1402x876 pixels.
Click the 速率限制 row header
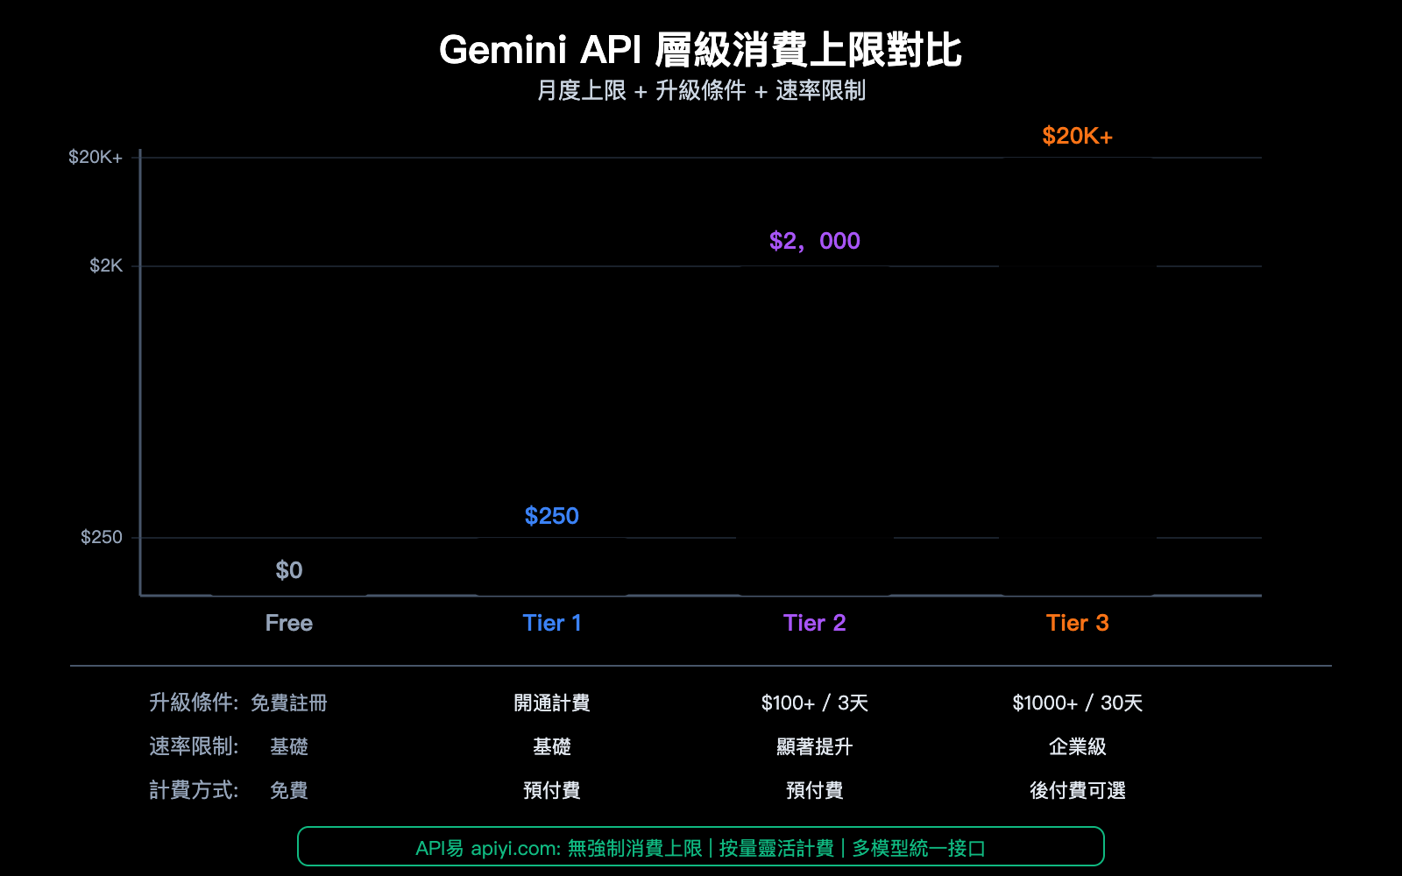coord(193,746)
